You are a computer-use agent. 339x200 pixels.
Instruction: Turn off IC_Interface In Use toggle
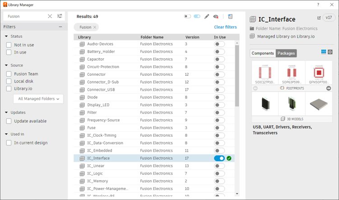click(219, 158)
